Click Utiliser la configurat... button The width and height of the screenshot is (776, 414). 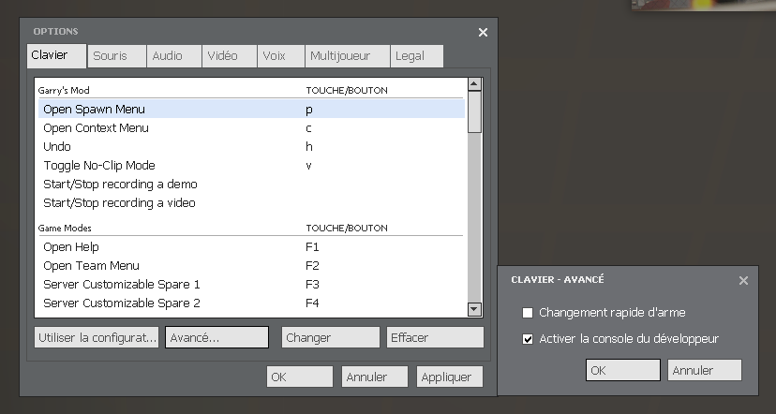tap(97, 337)
